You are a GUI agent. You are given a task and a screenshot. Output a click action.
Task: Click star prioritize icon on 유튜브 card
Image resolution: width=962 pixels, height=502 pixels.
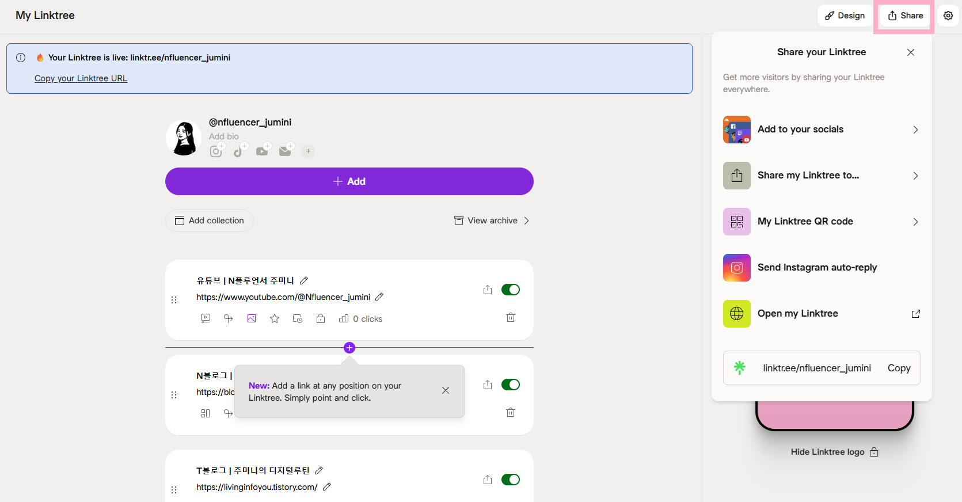click(x=275, y=318)
